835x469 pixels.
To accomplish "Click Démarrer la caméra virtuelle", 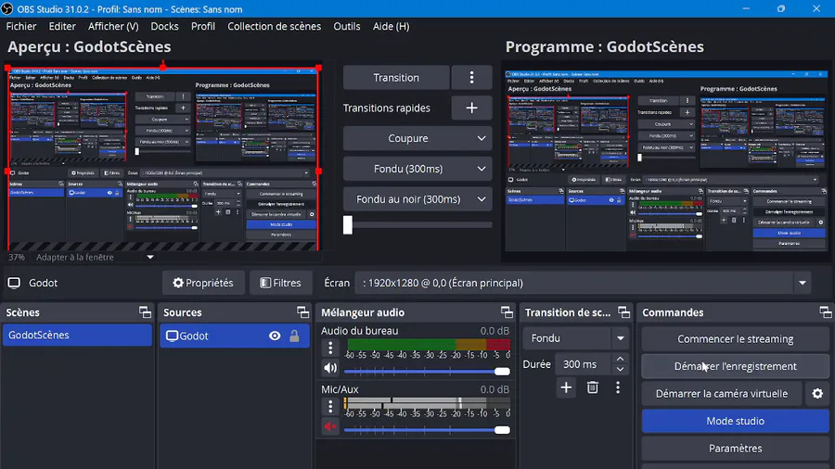I will tap(722, 394).
